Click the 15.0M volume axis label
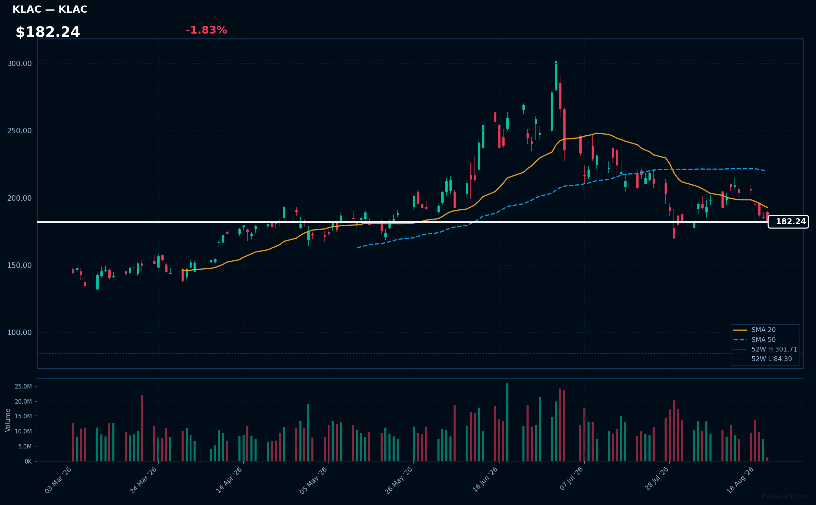This screenshot has width=816, height=505. point(23,416)
